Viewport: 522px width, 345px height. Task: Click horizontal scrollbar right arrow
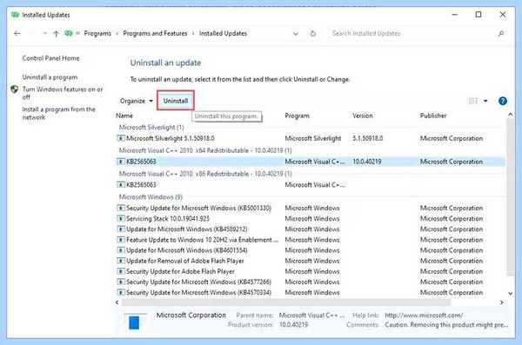(x=502, y=302)
